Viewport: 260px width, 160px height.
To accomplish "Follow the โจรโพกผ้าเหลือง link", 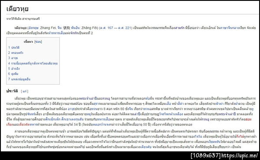I will click(x=171, y=114).
